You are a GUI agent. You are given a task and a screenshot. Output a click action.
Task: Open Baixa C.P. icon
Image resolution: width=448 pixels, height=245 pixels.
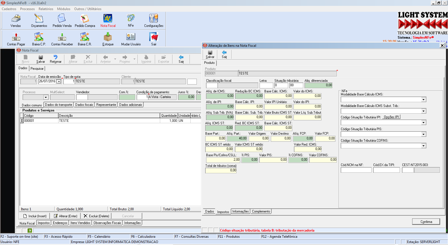pos(39,39)
